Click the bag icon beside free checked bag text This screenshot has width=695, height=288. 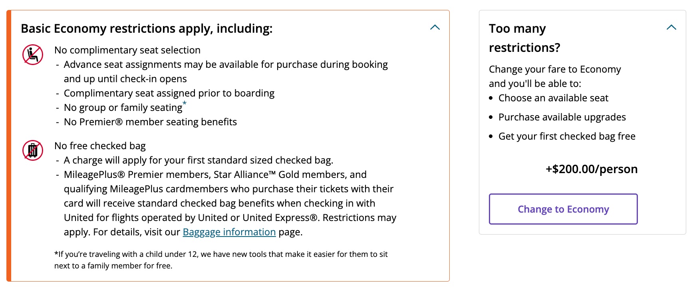click(33, 151)
